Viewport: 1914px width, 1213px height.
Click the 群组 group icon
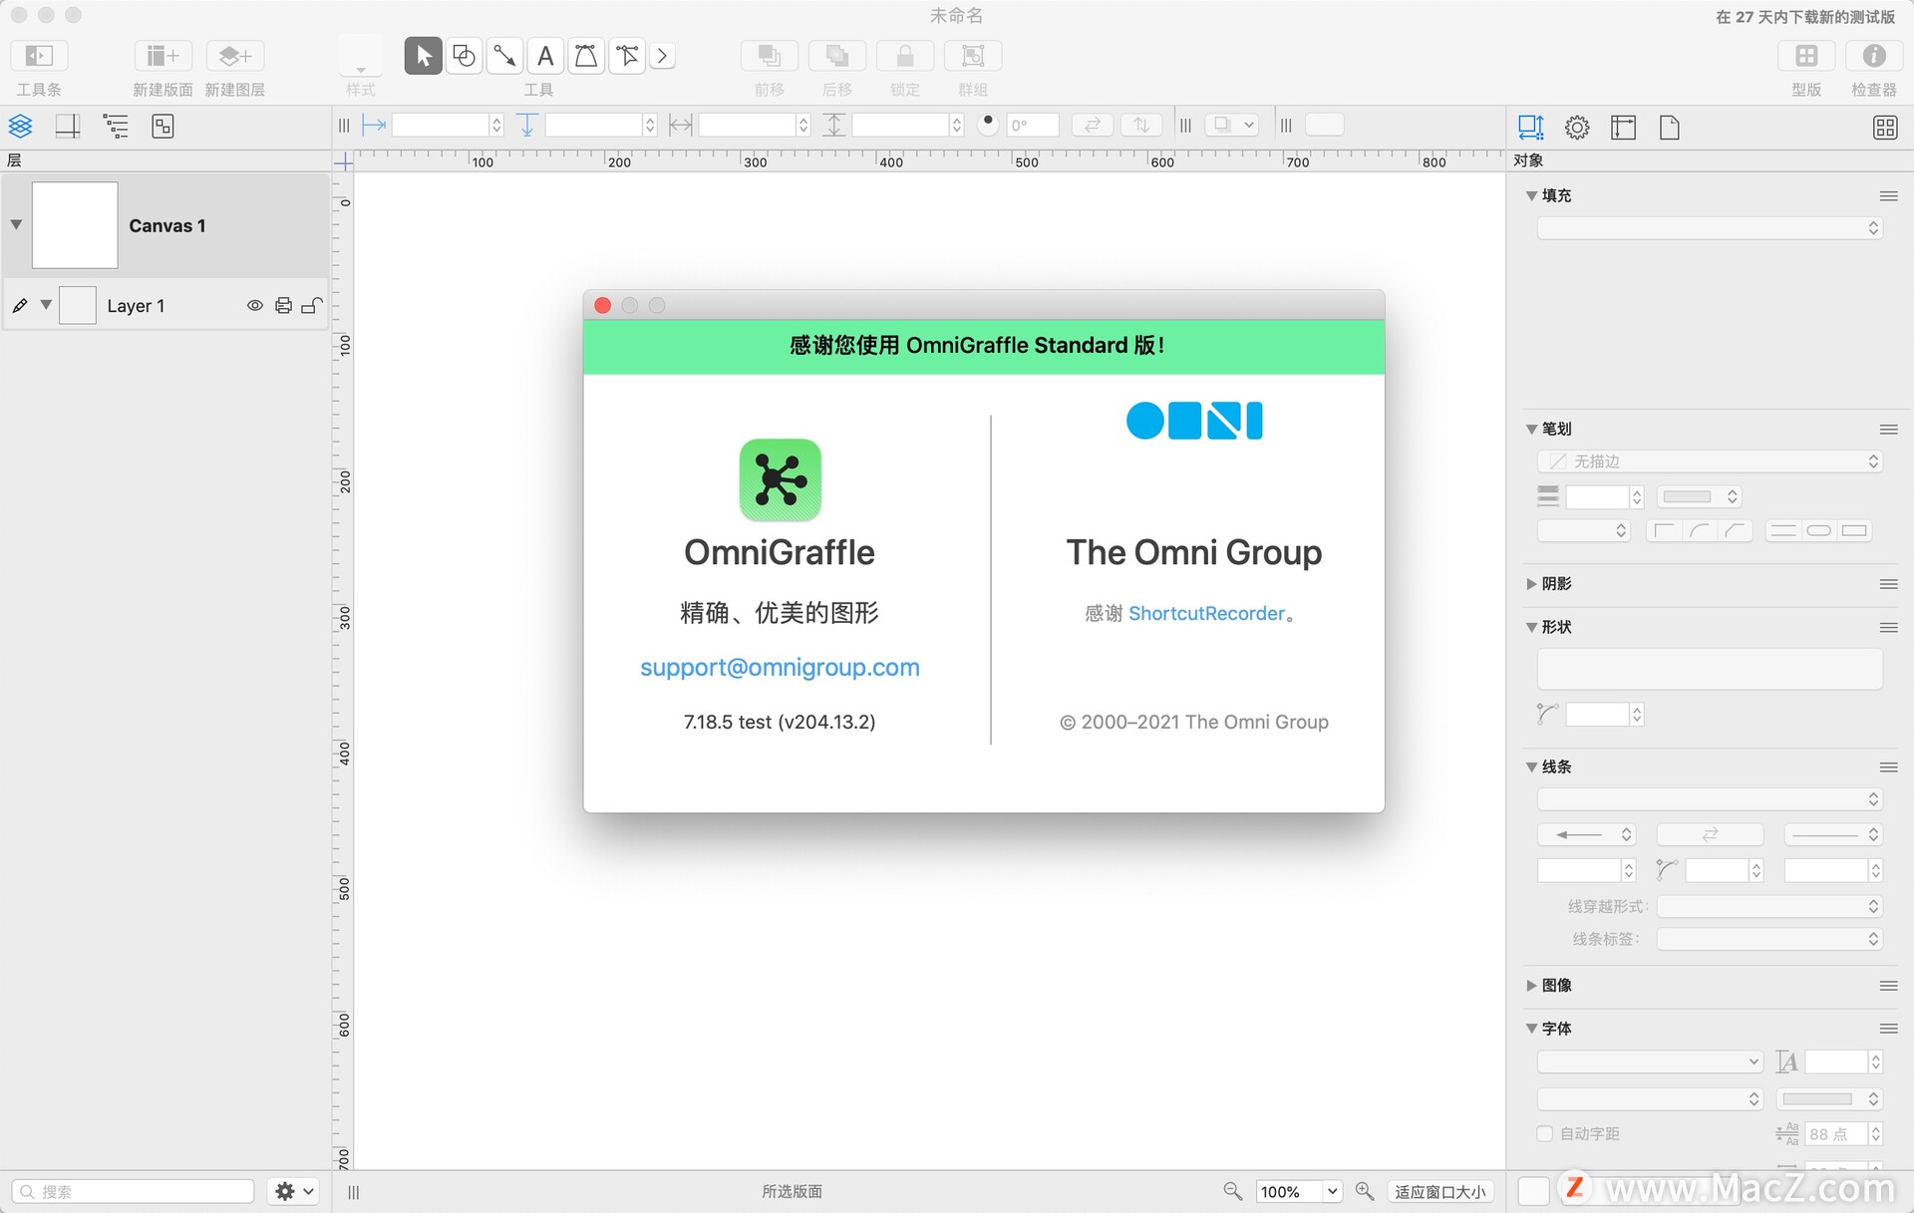pyautogui.click(x=973, y=56)
